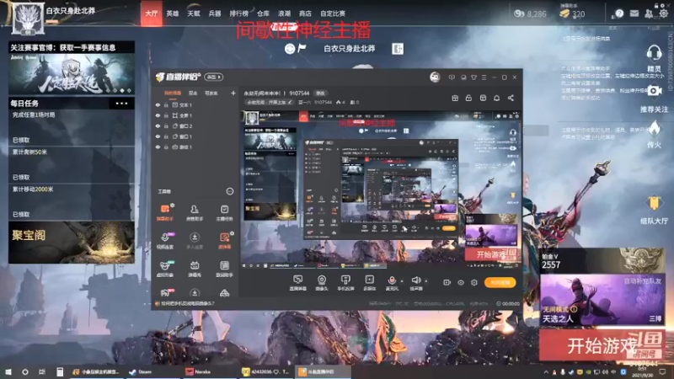Toggle lock on 游戏 1 source
The height and width of the screenshot is (379, 674).
point(166,147)
